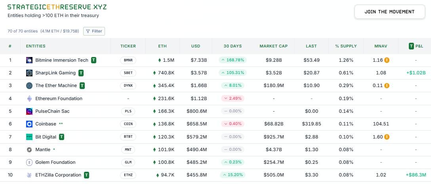
Task: Click the Coinbase logo icon
Action: [29, 124]
